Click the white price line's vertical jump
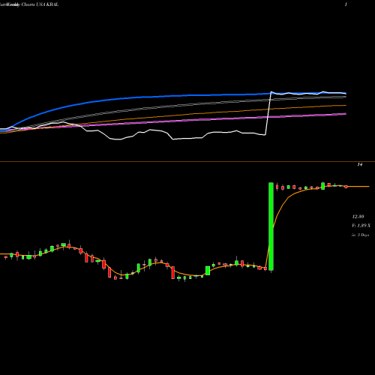 268,114
